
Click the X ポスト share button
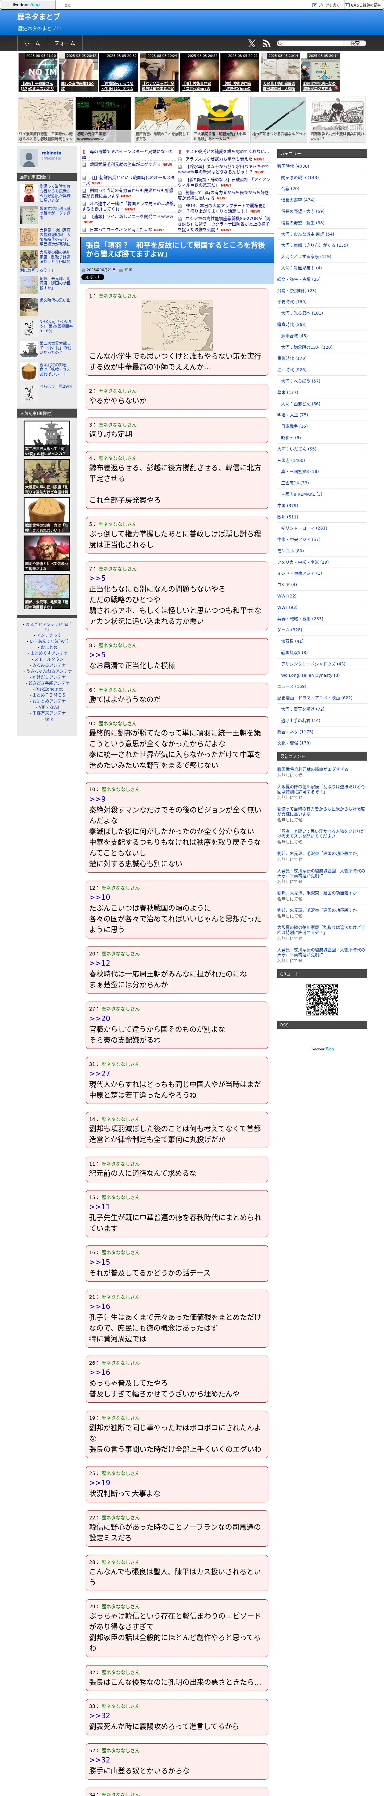point(93,277)
